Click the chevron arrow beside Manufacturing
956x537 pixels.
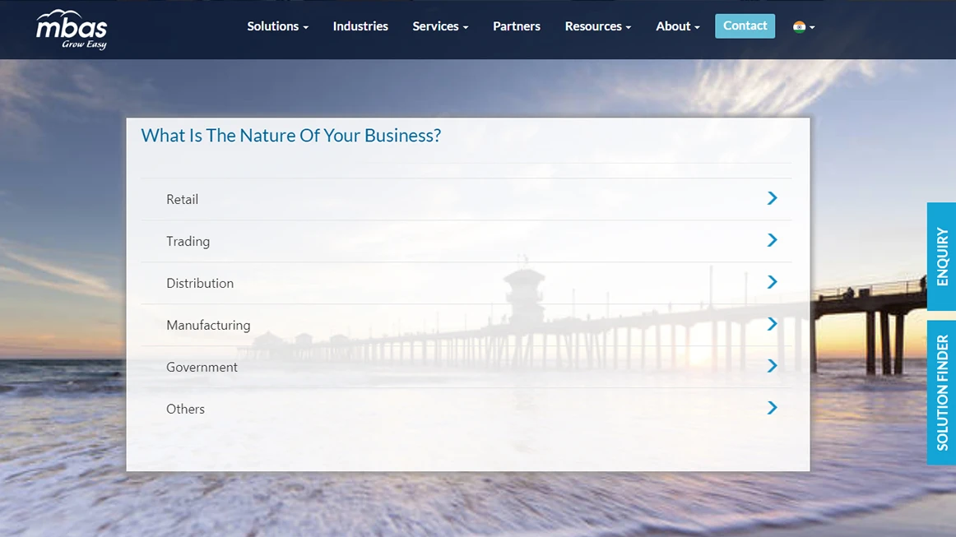coord(772,324)
